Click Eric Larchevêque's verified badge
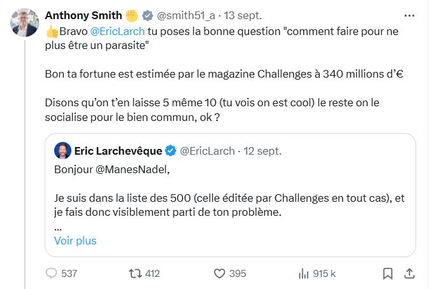This screenshot has height=289, width=434. (171, 151)
